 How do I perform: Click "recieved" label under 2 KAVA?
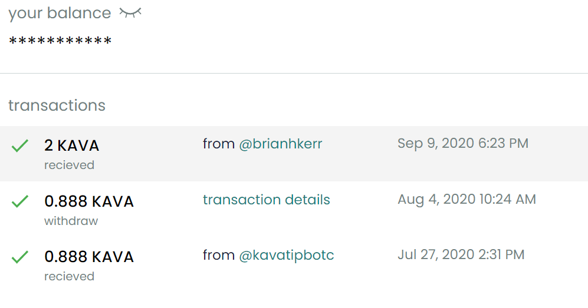click(69, 165)
